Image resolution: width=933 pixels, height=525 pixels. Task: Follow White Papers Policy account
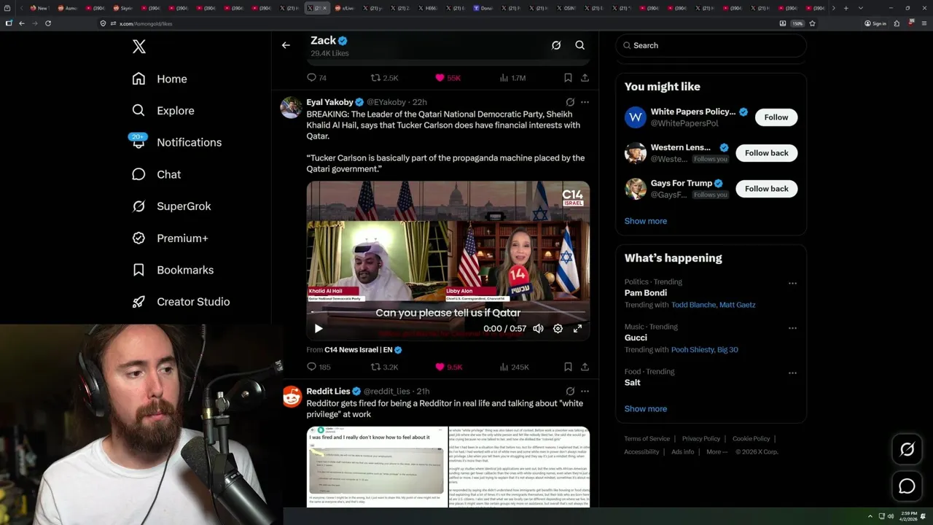tap(776, 117)
